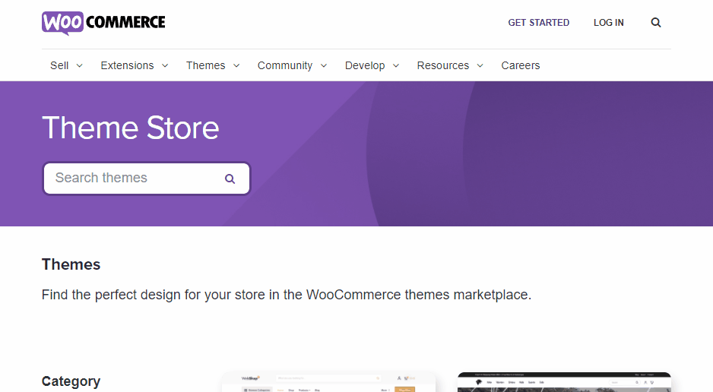
Task: Click the Get Started link
Action: 538,23
